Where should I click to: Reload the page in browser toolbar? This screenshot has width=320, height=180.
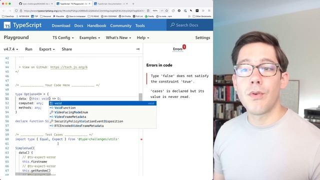pos(173,10)
